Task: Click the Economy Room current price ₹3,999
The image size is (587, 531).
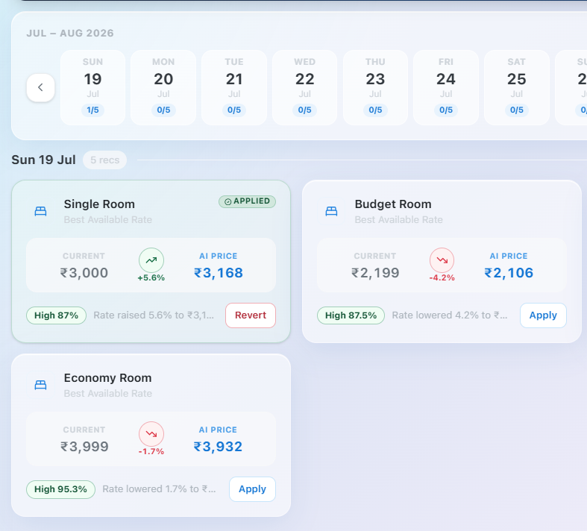Action: coord(84,447)
